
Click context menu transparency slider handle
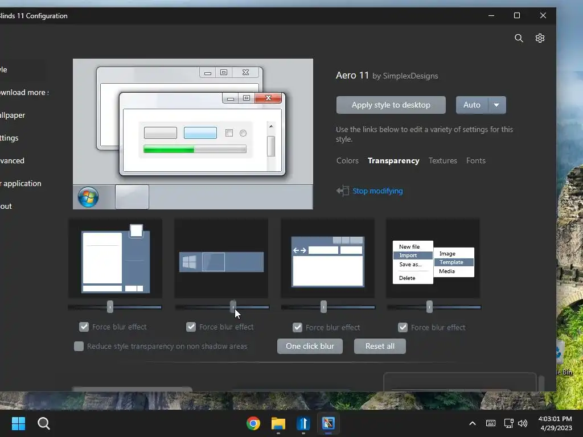[429, 307]
